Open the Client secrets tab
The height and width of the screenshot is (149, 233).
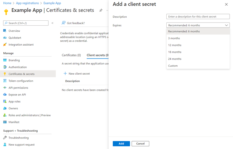click(x=98, y=55)
